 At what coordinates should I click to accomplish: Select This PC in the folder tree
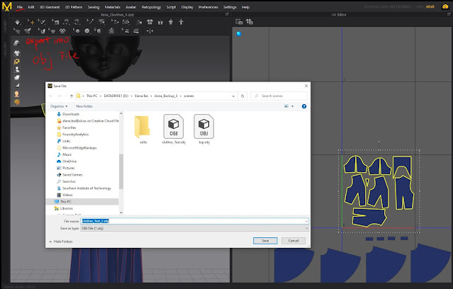66,201
